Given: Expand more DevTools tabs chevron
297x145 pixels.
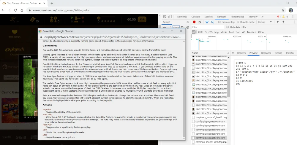Looking at the screenshot, I should (262, 17).
